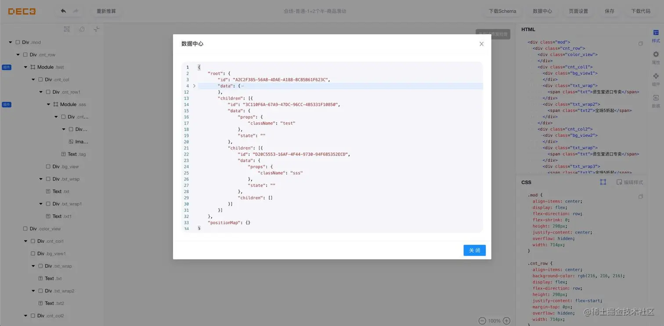Collapse the Div .cnt_col tree node
This screenshot has height=326, width=664.
tap(33, 80)
